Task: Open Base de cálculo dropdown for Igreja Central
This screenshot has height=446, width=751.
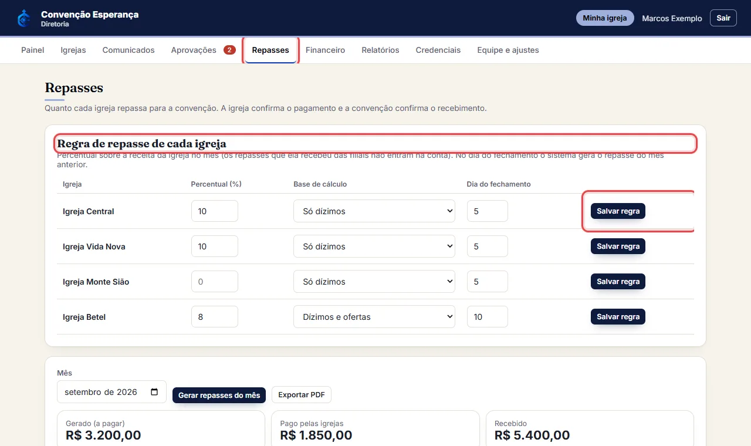Action: [374, 211]
